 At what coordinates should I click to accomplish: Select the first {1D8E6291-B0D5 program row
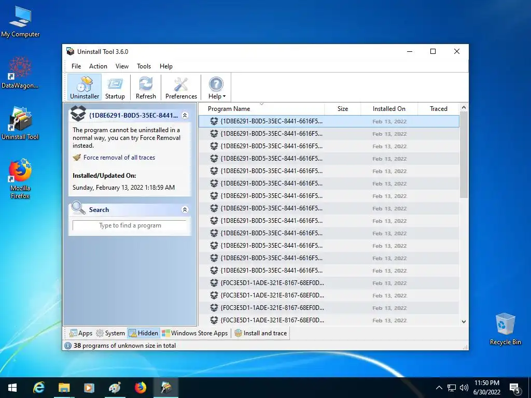click(x=329, y=121)
